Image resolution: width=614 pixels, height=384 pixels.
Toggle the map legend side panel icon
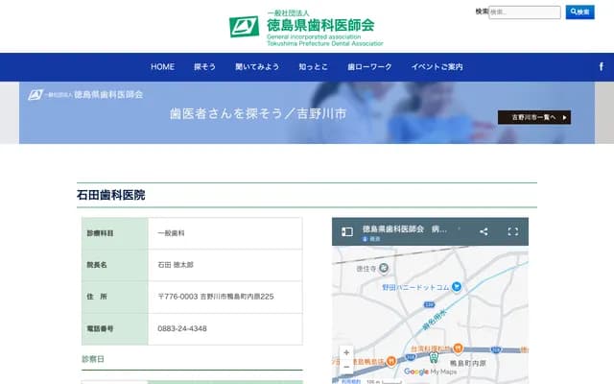click(x=347, y=231)
